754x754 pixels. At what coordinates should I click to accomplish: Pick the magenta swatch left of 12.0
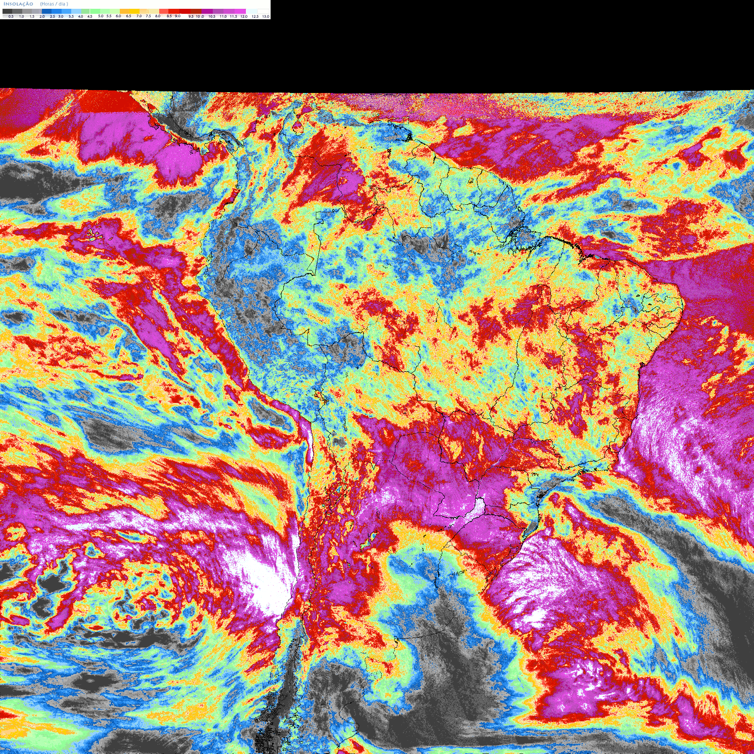[x=240, y=11]
